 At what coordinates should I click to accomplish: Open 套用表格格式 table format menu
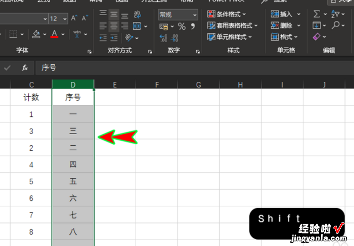tap(232, 26)
